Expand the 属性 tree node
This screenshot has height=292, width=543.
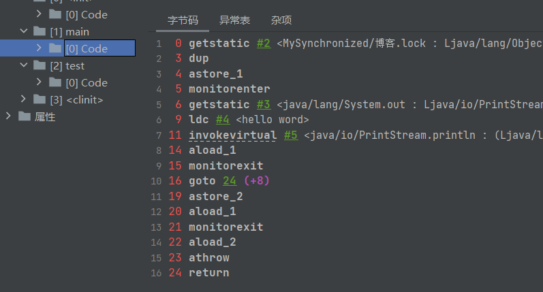tap(8, 116)
